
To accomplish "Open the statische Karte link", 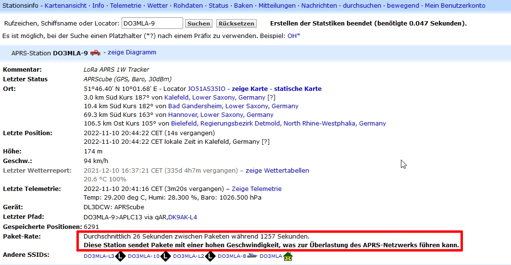I will 298,89.
